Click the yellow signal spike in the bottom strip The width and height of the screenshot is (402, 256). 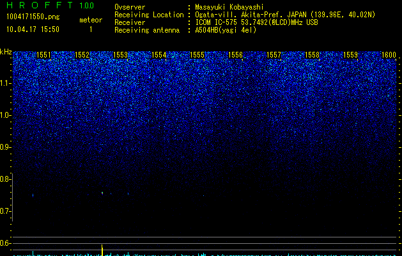(102, 250)
